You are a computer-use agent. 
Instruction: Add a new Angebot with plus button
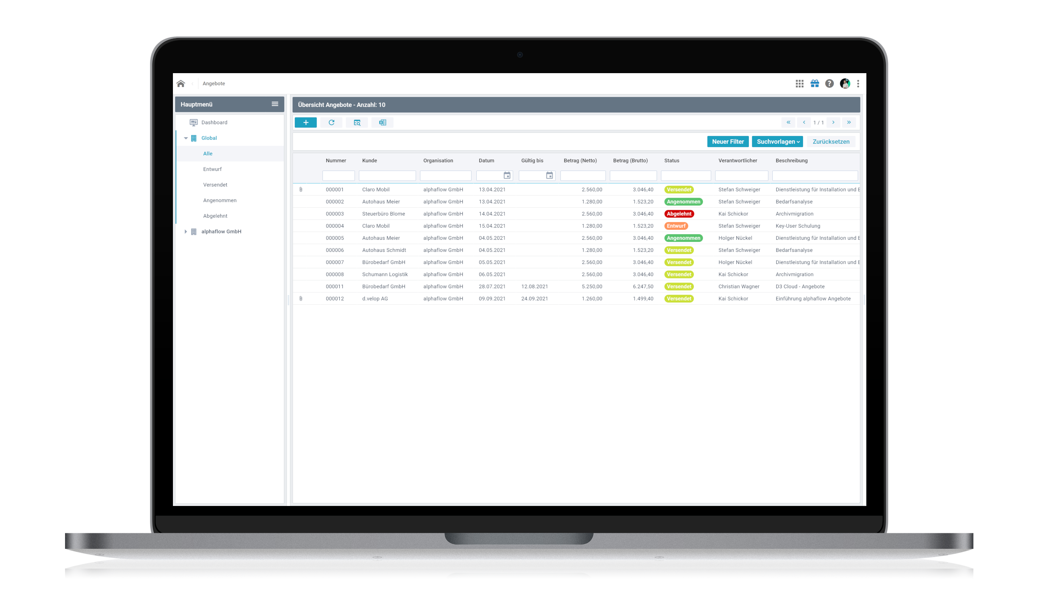306,122
